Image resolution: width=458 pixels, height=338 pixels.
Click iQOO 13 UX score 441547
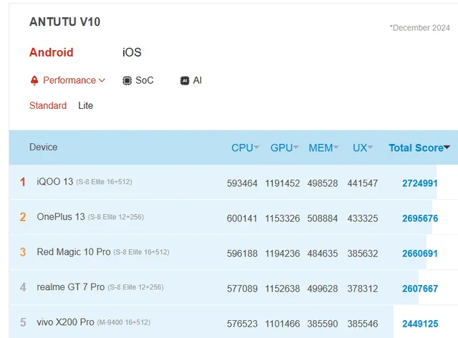click(363, 183)
